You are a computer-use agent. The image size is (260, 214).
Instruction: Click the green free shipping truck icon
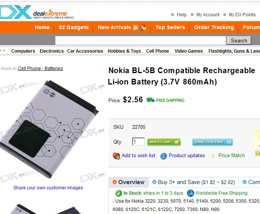[150, 100]
